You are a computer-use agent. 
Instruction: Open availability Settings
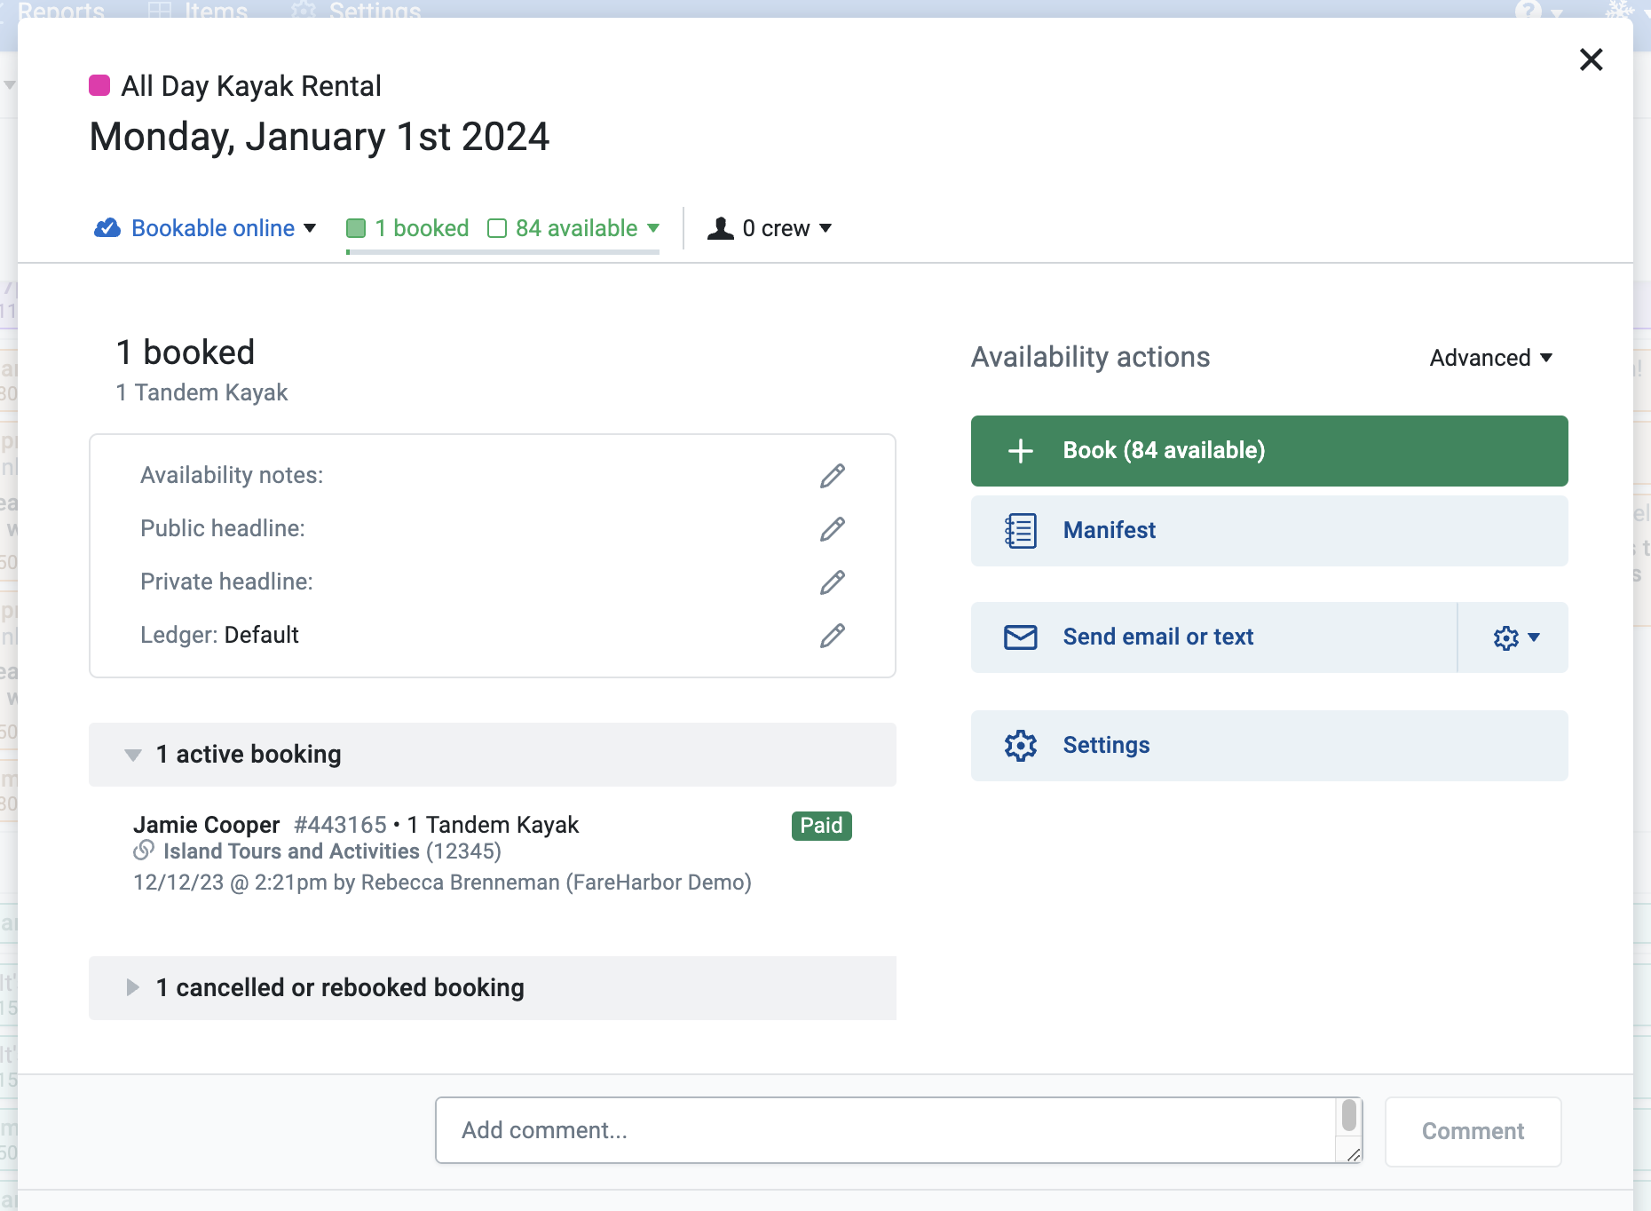click(1269, 746)
